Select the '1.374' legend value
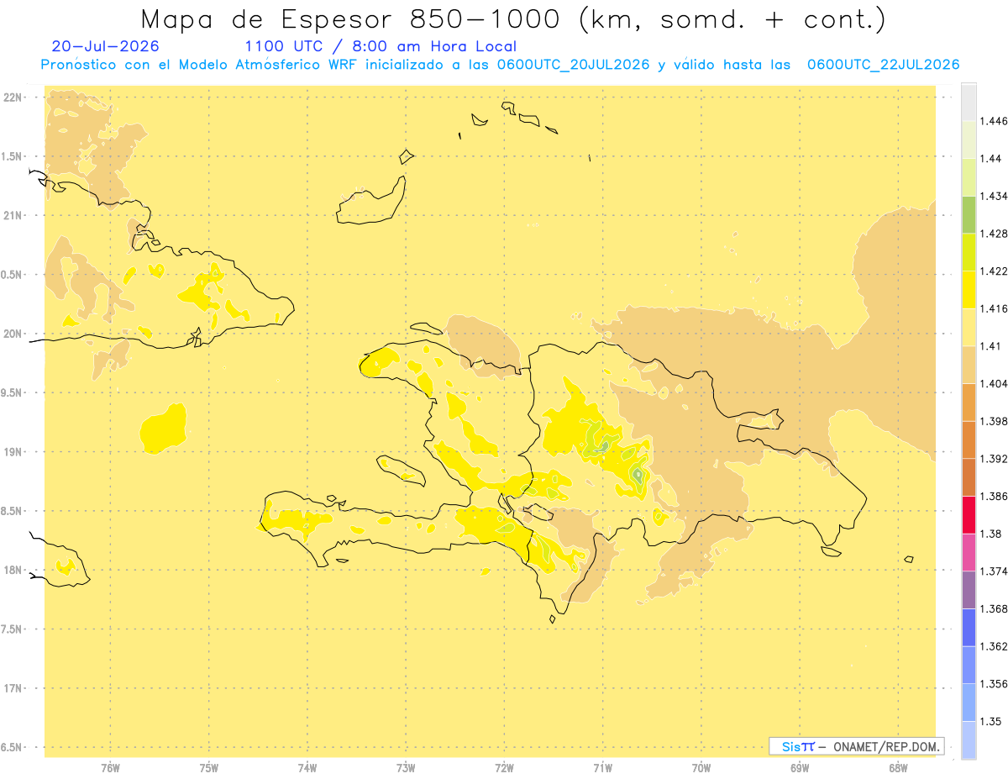 (x=994, y=571)
